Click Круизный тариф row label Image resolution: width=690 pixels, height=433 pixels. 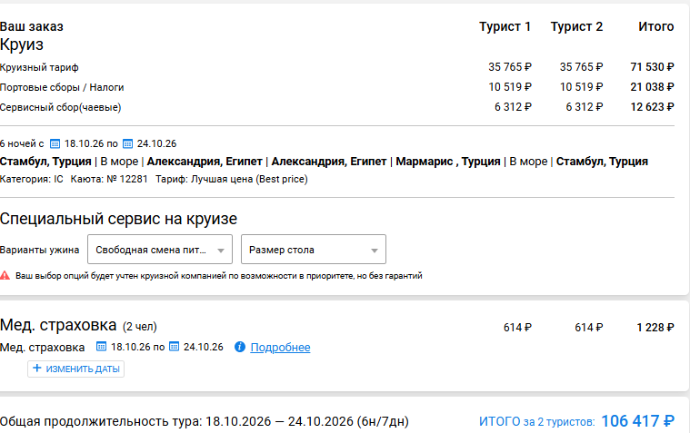pyautogui.click(x=39, y=67)
